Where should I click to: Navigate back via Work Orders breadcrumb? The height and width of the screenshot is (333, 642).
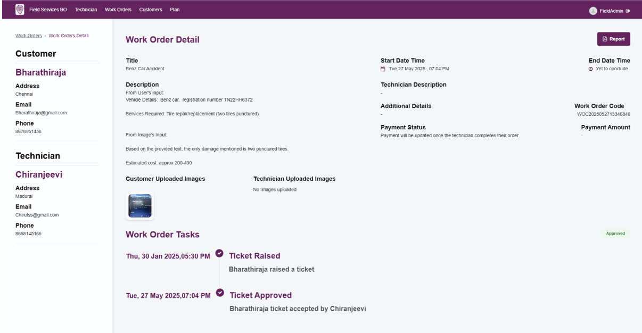point(28,36)
